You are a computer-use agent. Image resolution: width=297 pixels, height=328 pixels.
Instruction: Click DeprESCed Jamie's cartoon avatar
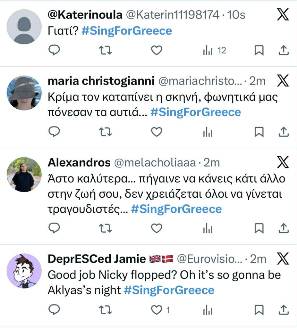[x=24, y=271]
